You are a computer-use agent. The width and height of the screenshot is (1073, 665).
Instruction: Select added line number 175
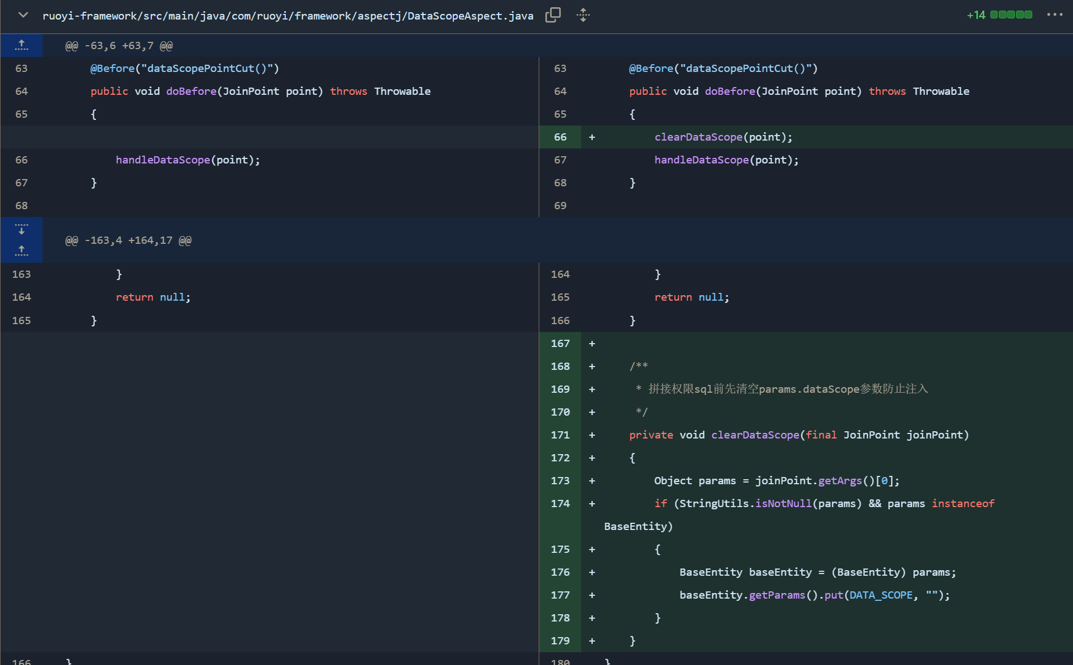(560, 549)
